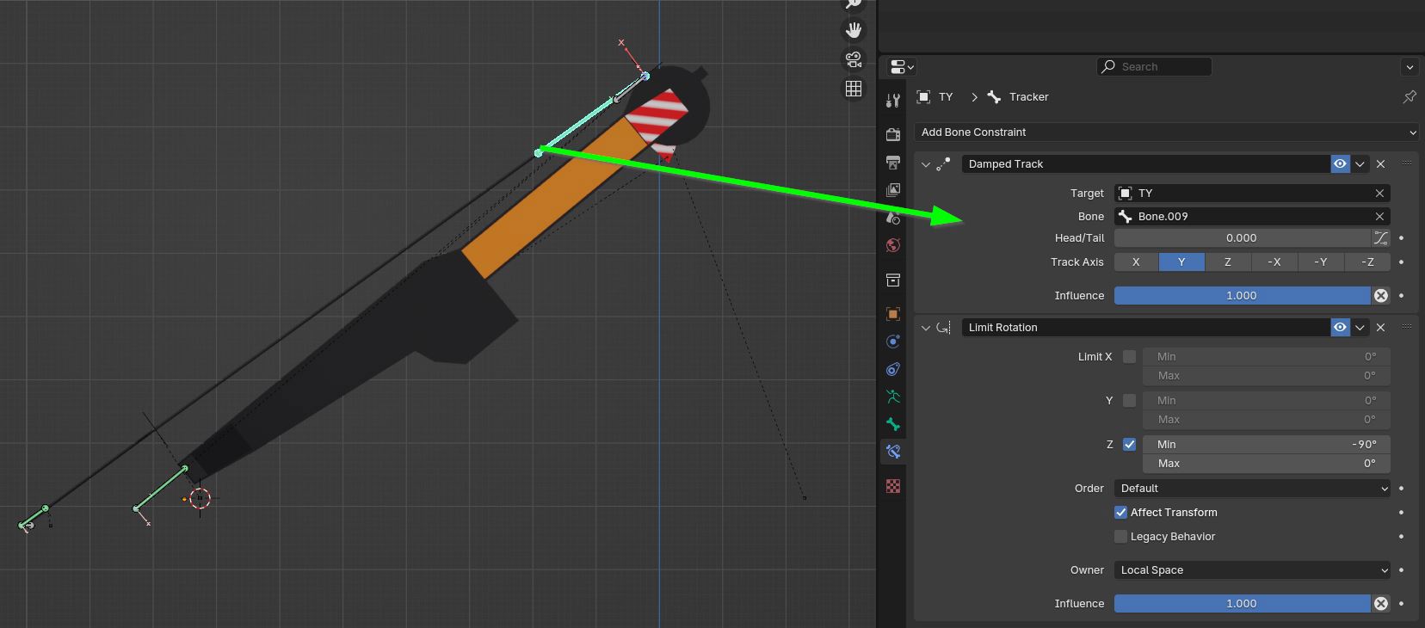Viewport: 1425px width, 628px height.
Task: Open the Order Default dropdown
Action: [x=1252, y=488]
